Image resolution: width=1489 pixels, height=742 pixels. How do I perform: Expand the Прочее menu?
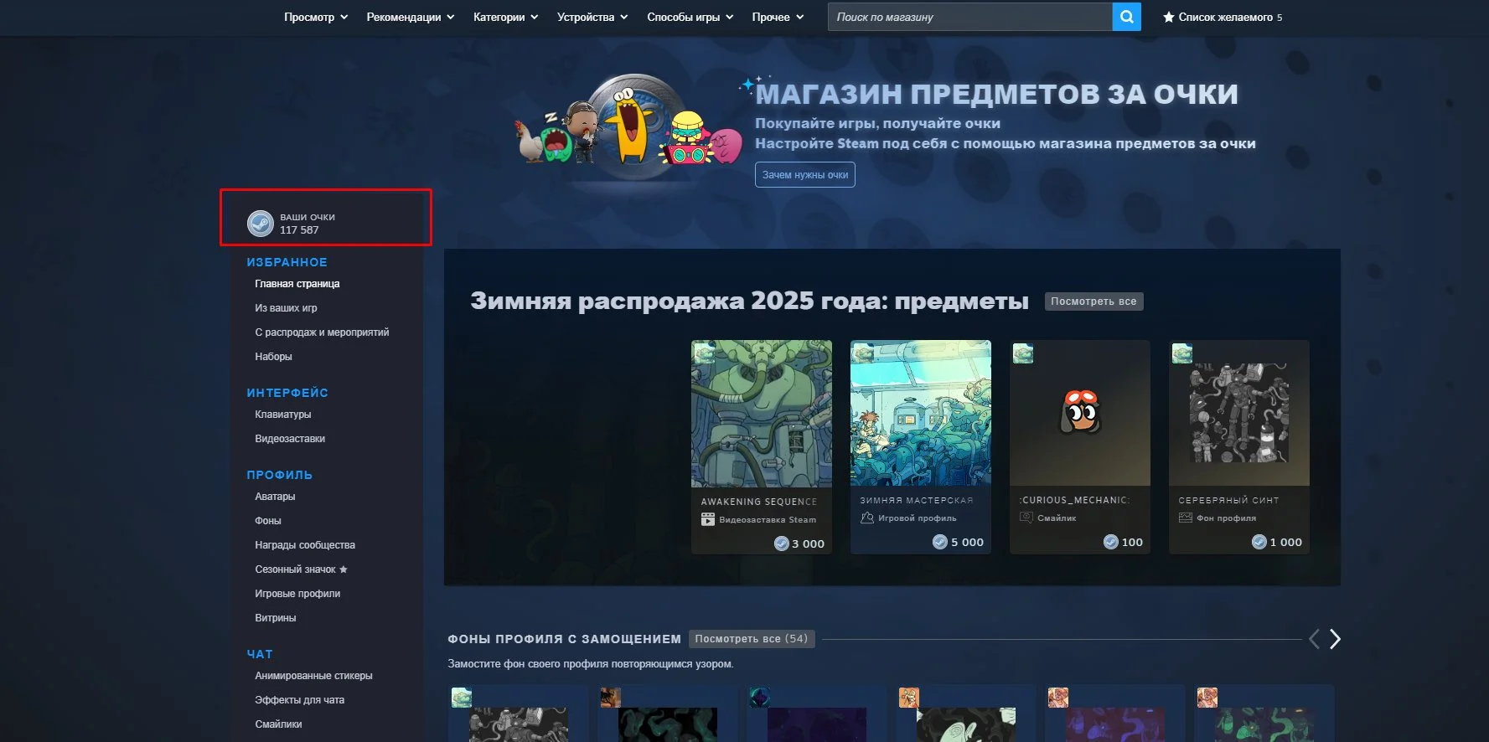778,17
